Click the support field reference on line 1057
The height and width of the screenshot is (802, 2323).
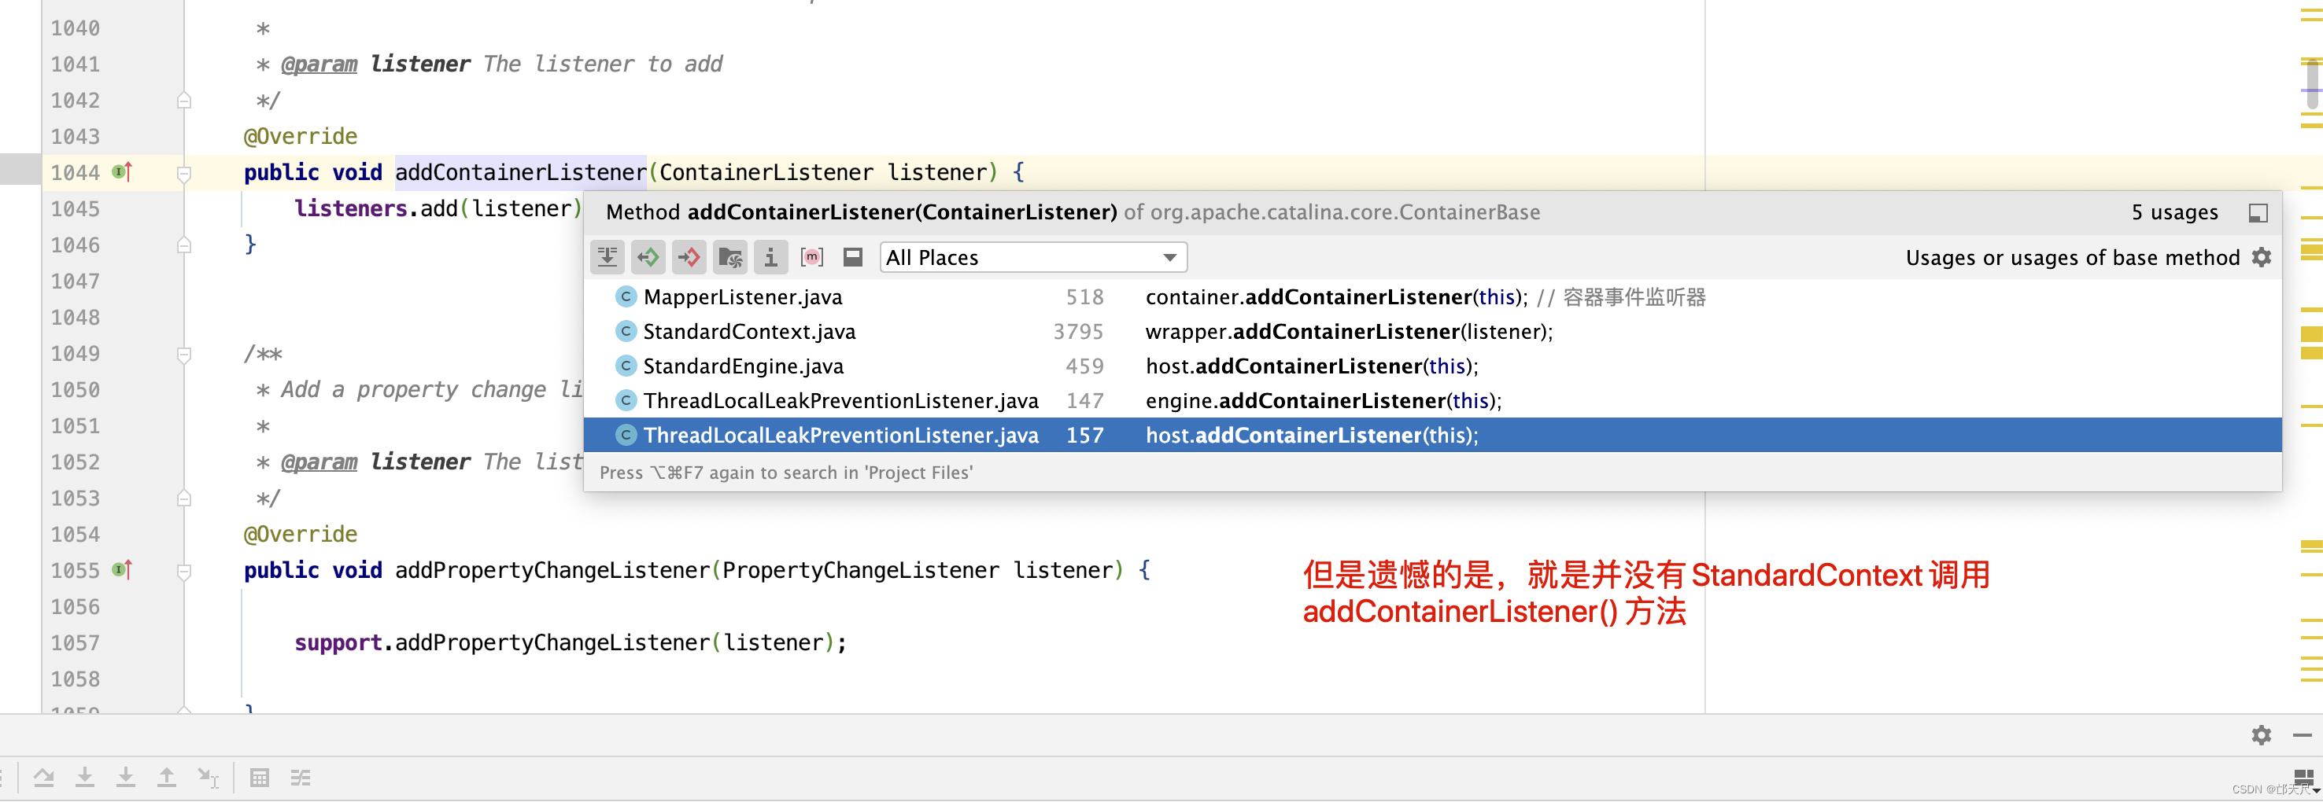tap(338, 643)
